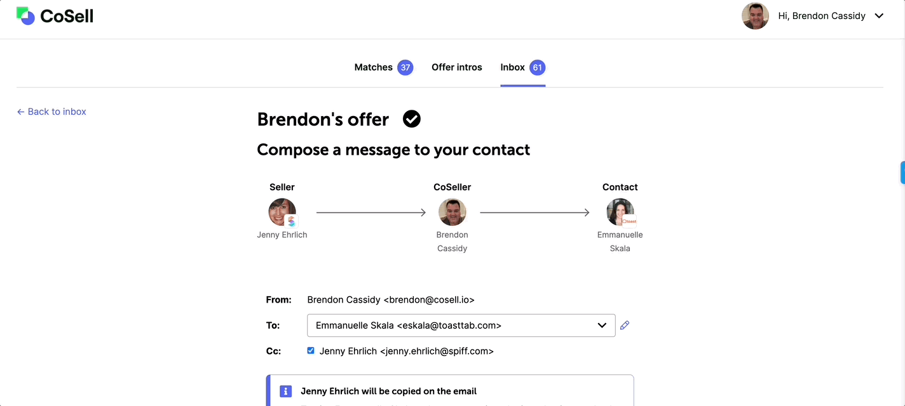Click the CoSell logo icon
Viewport: 905px width, 406px height.
25,15
